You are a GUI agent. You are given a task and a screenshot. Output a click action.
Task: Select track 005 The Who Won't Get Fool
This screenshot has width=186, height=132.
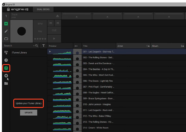[x=116, y=75]
